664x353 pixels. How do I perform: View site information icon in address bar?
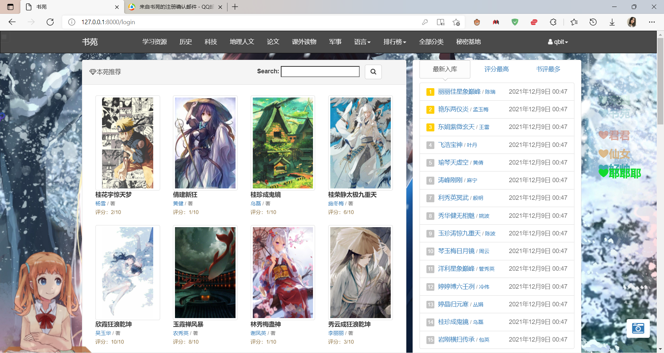click(x=72, y=22)
